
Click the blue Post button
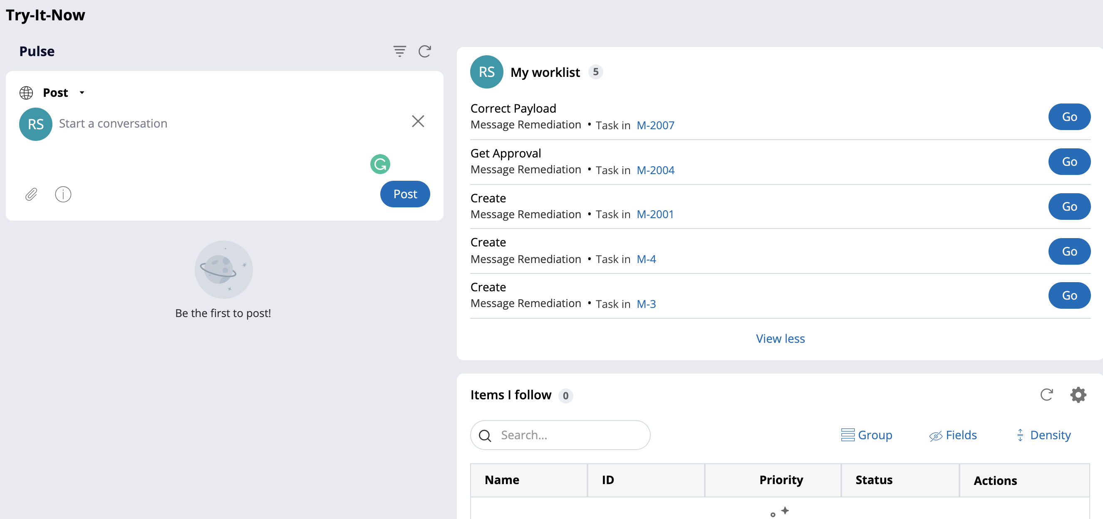[x=405, y=194]
